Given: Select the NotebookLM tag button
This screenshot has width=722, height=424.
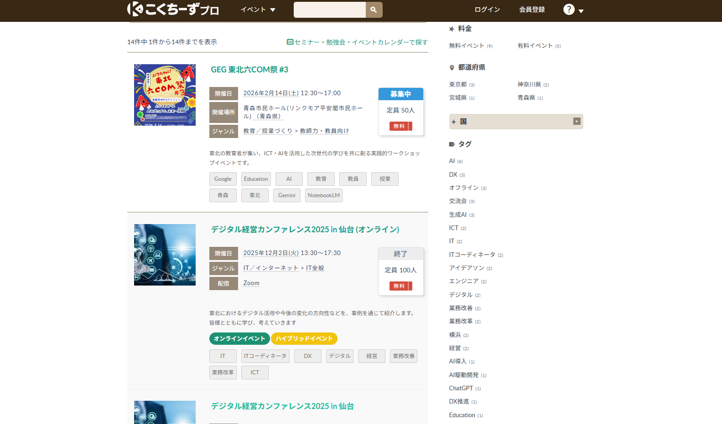Looking at the screenshot, I should tap(323, 195).
